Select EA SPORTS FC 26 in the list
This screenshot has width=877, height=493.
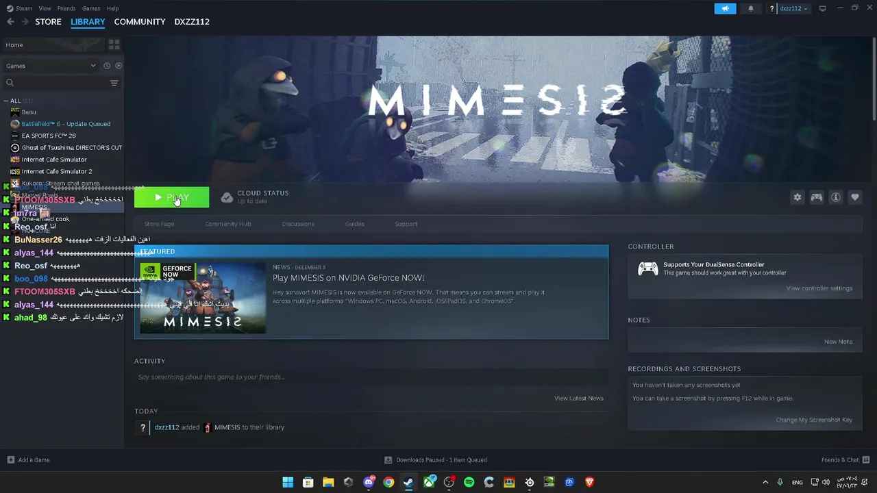coord(49,136)
